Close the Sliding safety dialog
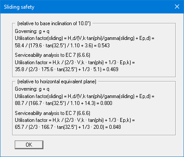The image size is (184, 157). click(x=177, y=7)
